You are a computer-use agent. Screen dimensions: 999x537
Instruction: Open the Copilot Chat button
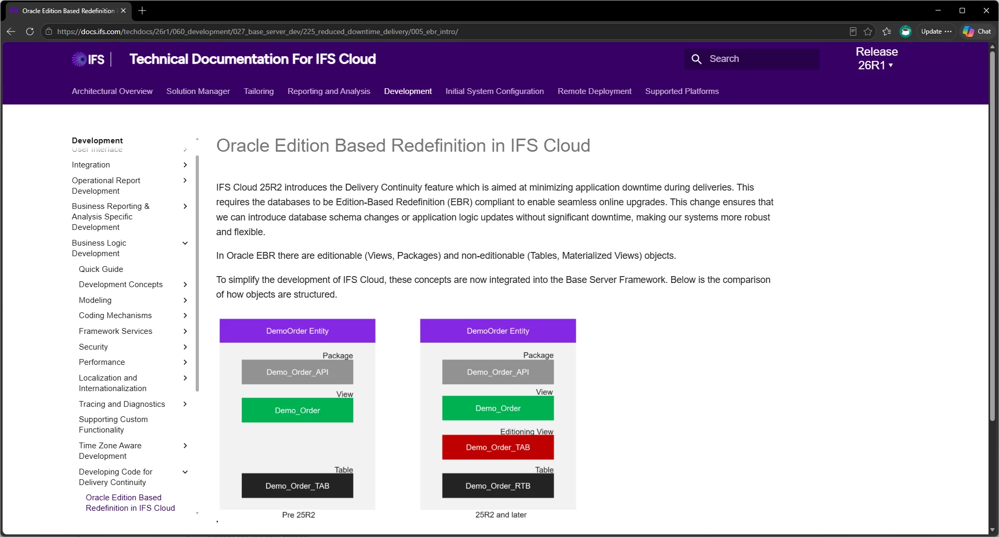click(x=977, y=31)
